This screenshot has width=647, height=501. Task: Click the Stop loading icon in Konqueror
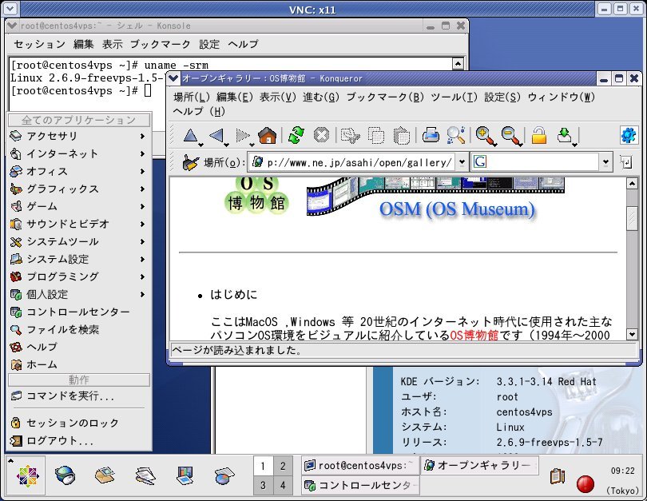tap(321, 135)
